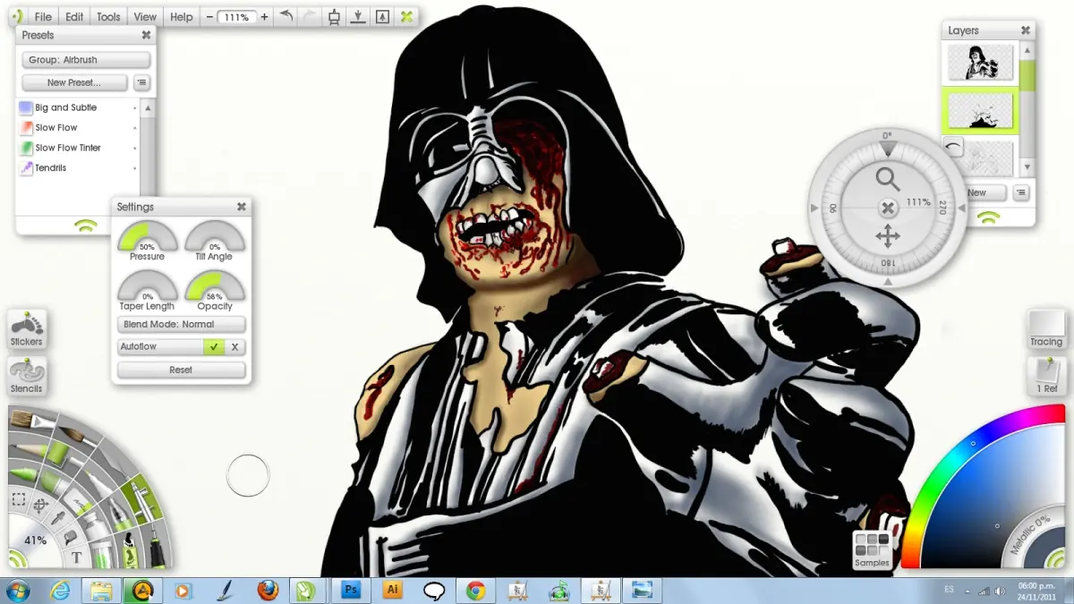This screenshot has width=1074, height=604.
Task: Click New in the Layers panel
Action: [977, 192]
